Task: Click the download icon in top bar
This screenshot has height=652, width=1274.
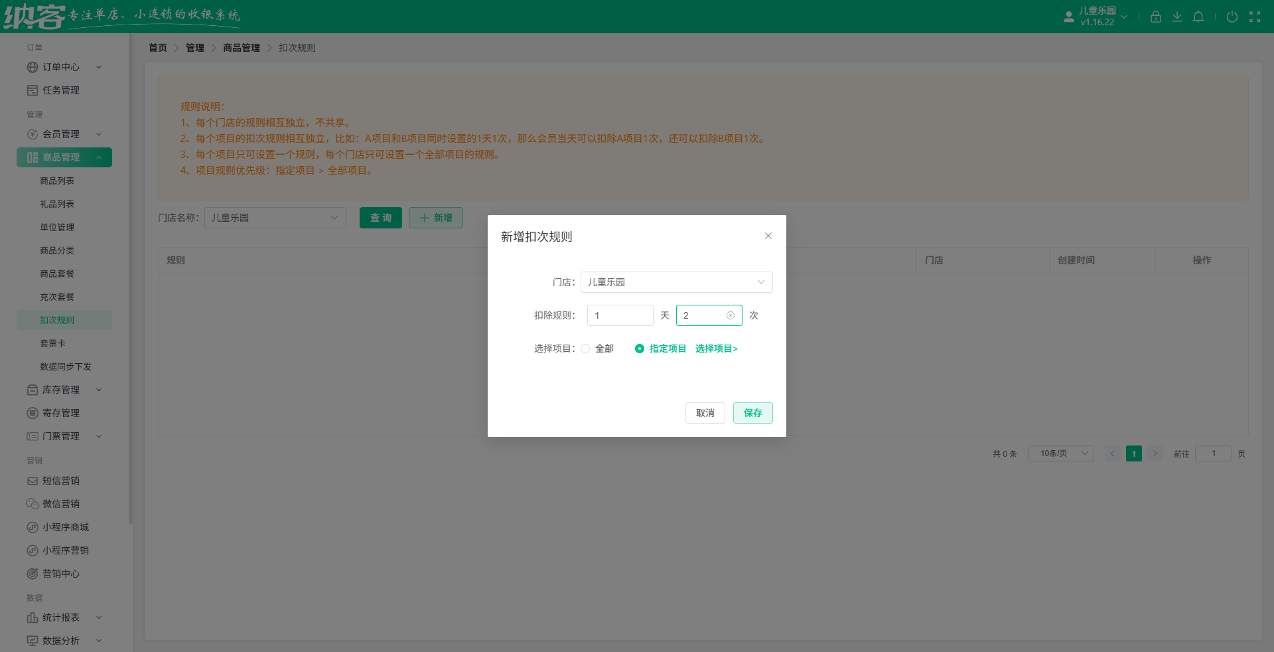Action: 1177,17
